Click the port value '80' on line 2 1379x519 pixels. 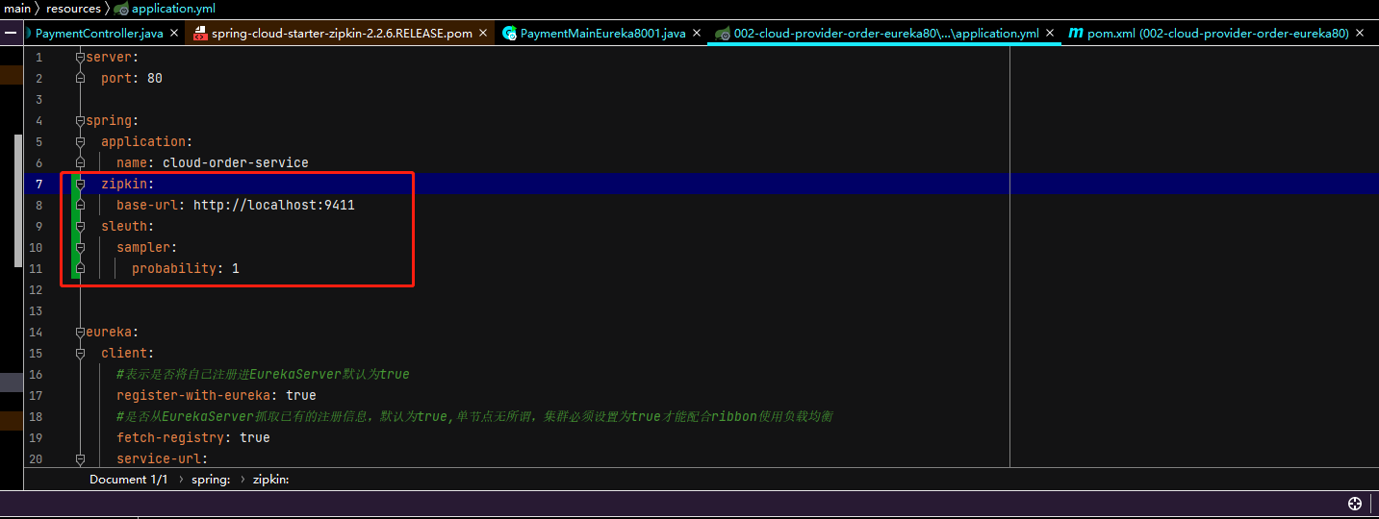pos(155,78)
